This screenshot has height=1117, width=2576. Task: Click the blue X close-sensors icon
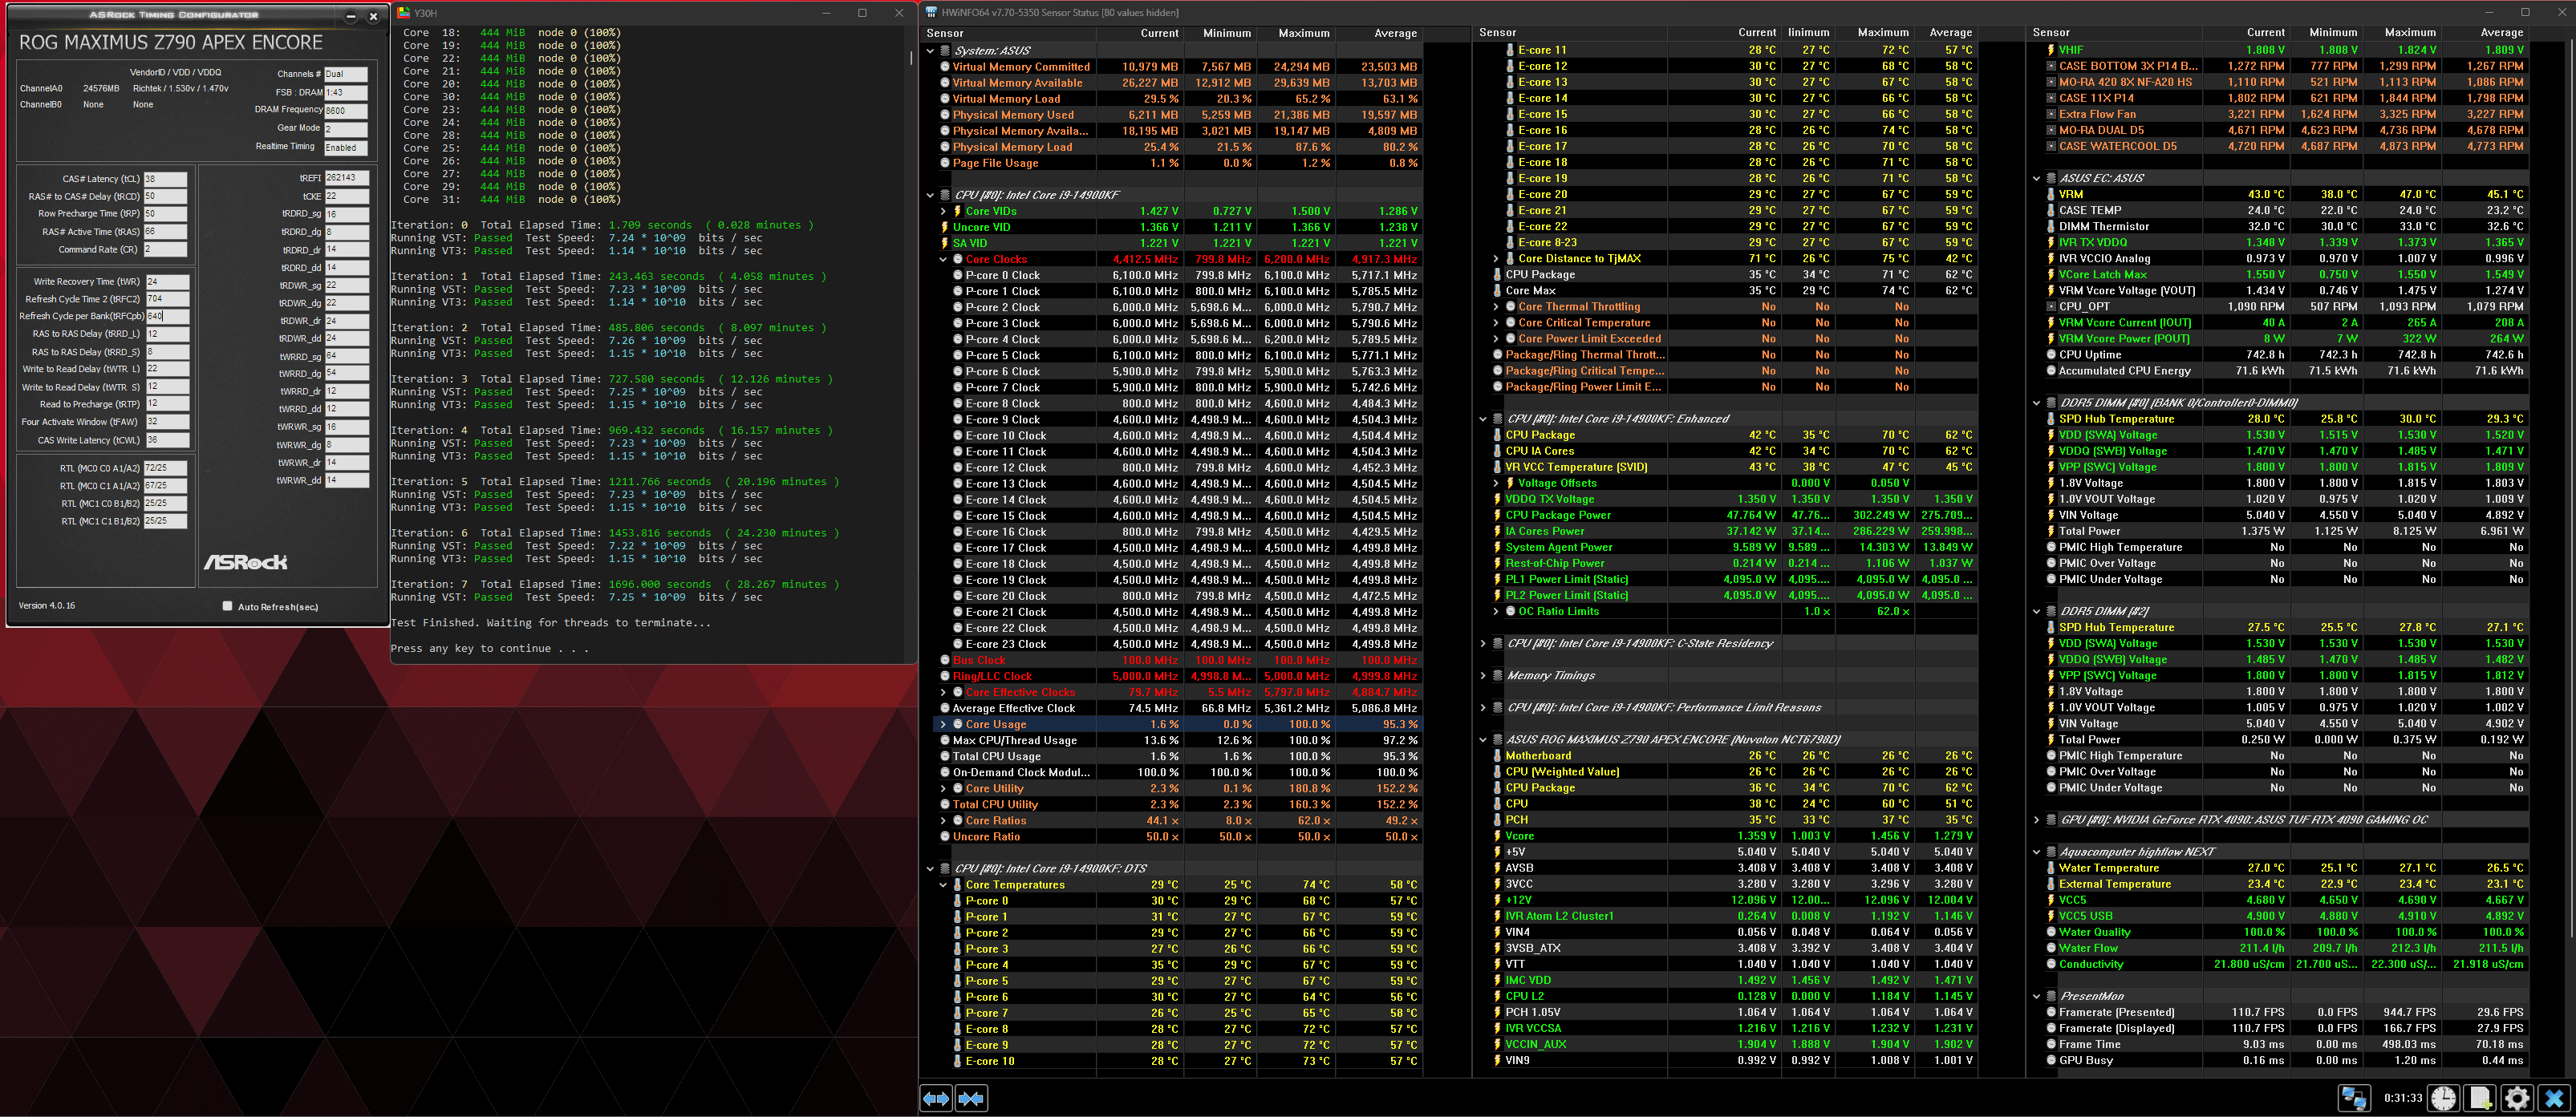click(x=2554, y=1098)
